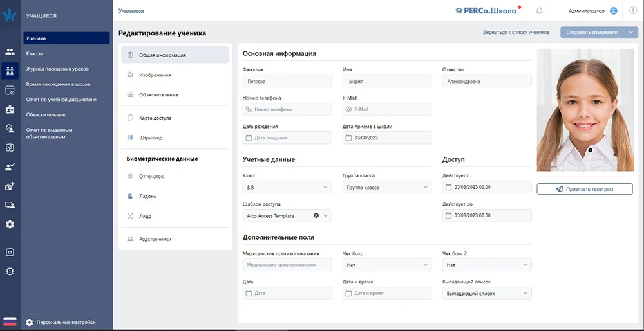Click the top people icon in the sidebar
The height and width of the screenshot is (331, 644).
pyautogui.click(x=10, y=51)
